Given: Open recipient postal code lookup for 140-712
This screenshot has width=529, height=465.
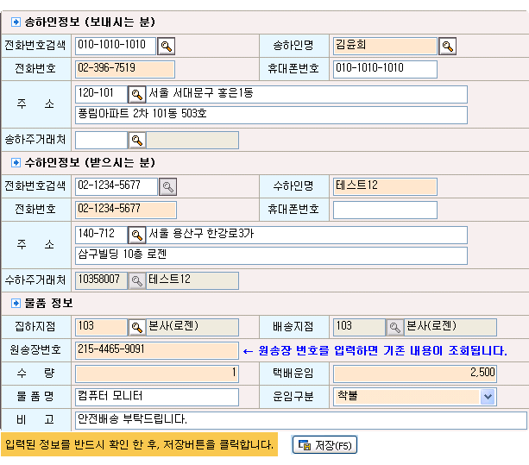Looking at the screenshot, I should (136, 235).
